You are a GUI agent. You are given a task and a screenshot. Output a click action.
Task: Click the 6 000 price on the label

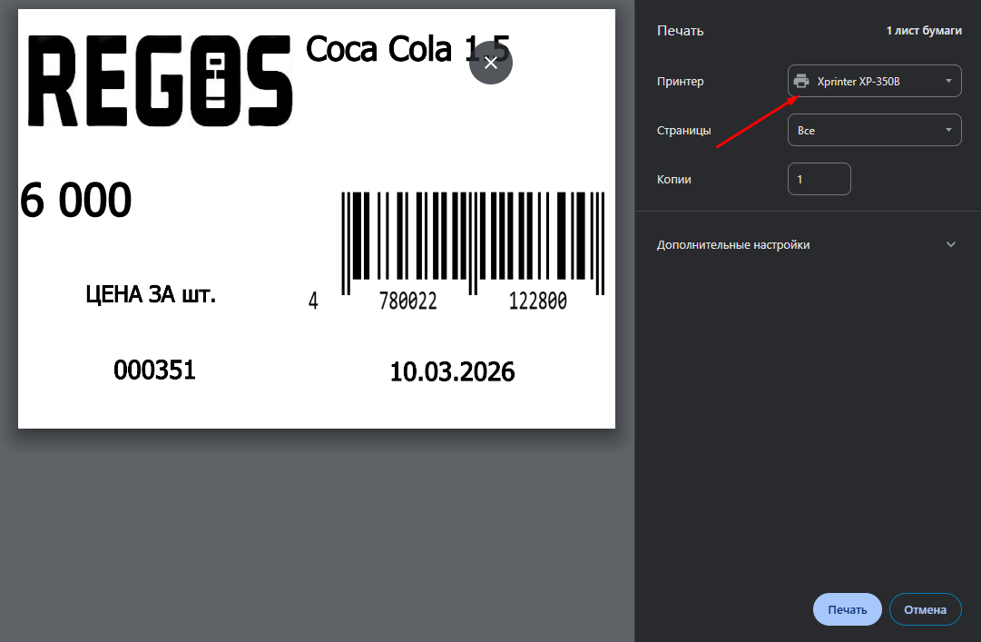click(x=76, y=201)
